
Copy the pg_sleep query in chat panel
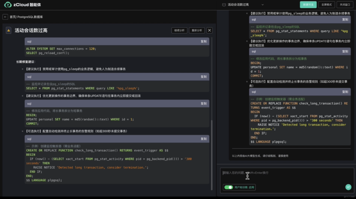click(x=345, y=19)
